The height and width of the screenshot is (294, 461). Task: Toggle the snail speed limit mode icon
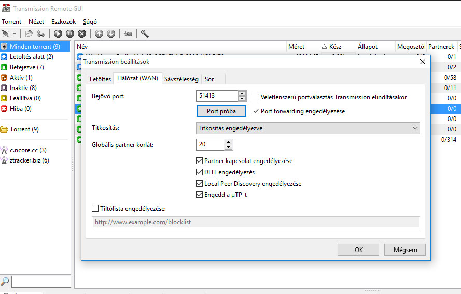click(x=128, y=34)
